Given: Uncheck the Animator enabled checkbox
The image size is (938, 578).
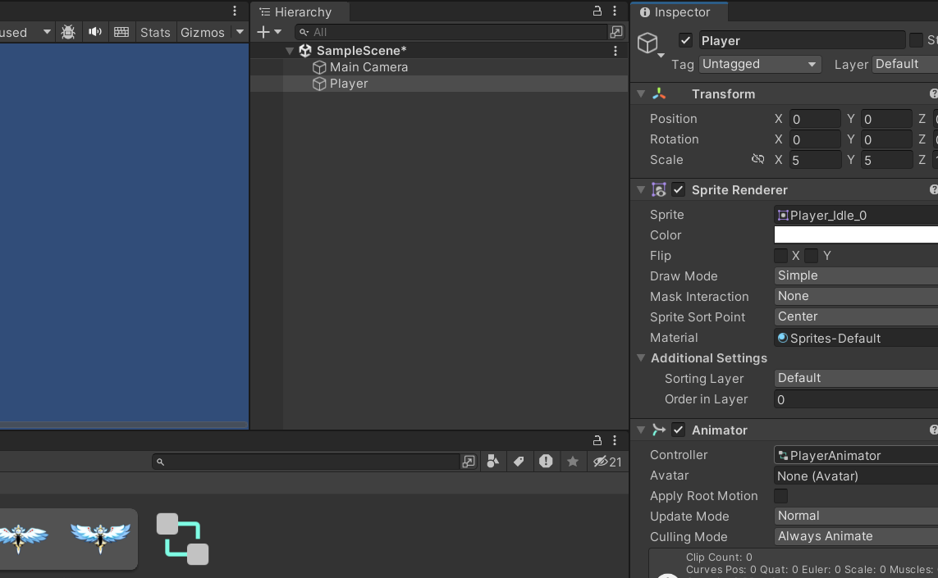Looking at the screenshot, I should (678, 430).
